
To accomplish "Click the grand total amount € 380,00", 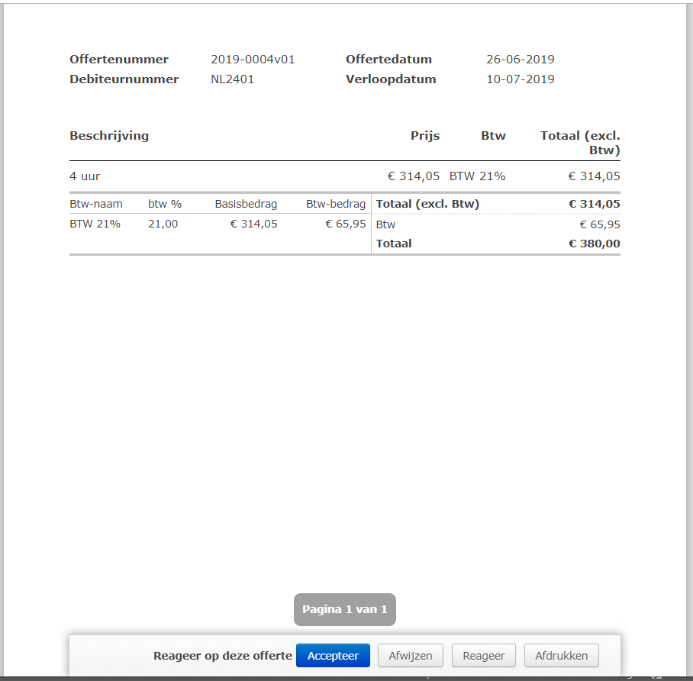I will tap(594, 244).
